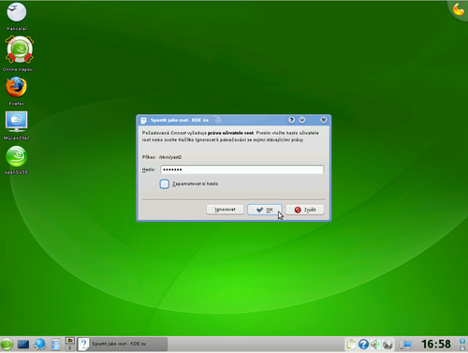The height and width of the screenshot is (353, 468).
Task: Cancel with the Zrušit button
Action: click(305, 210)
